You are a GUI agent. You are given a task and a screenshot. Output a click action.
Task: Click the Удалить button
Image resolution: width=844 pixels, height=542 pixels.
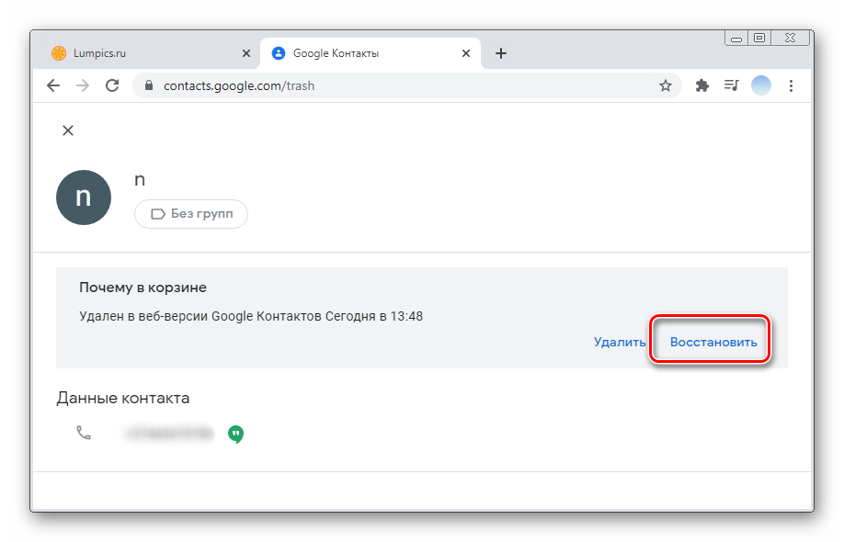620,342
